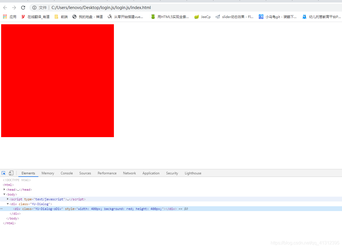Toggle the device toolbar icon
The width and height of the screenshot is (342, 248).
tap(11, 173)
